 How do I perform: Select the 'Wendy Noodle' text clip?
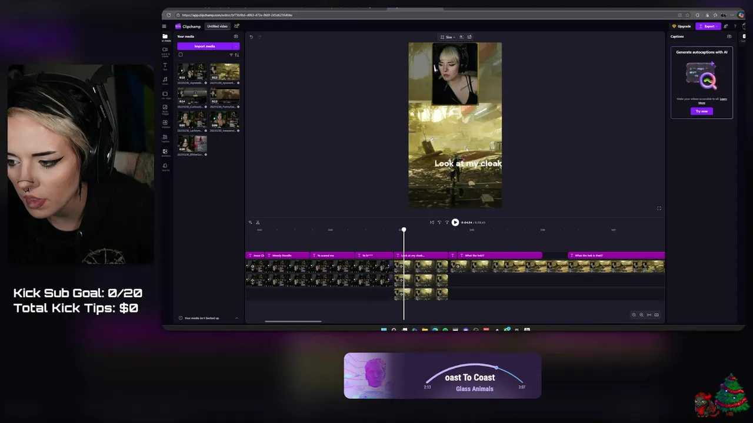click(x=288, y=256)
